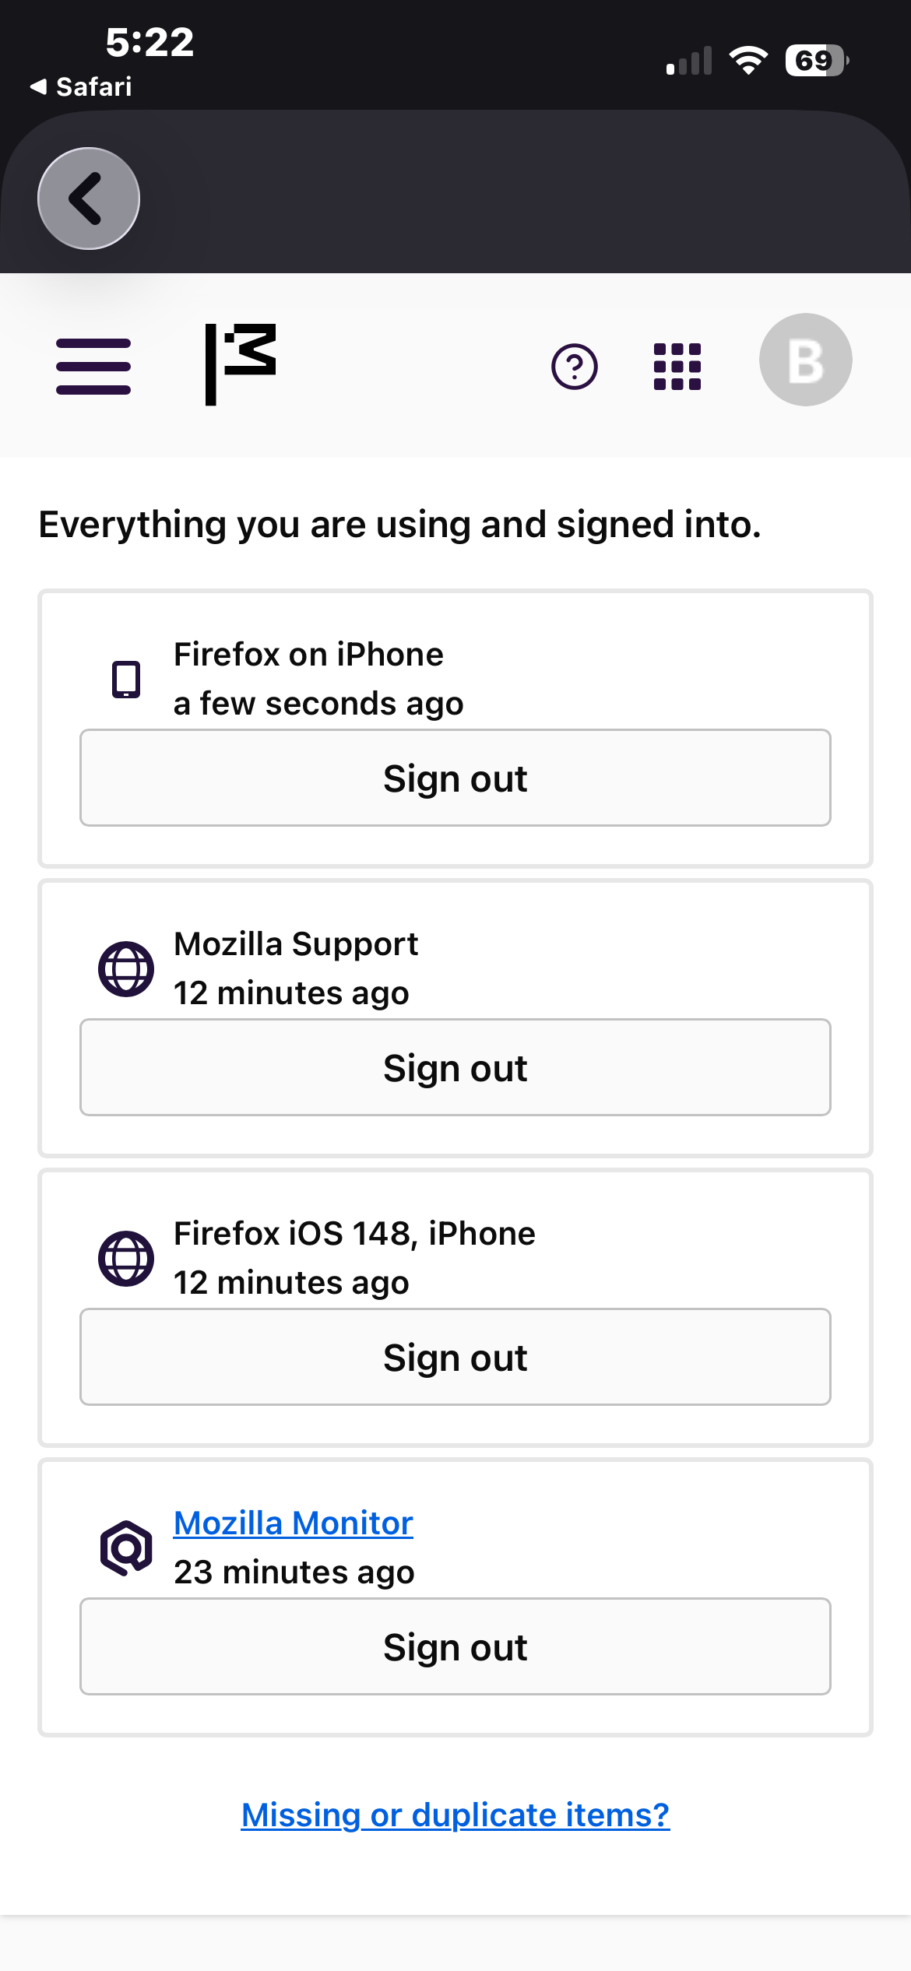The image size is (911, 1971).
Task: Open the account avatar labeled B
Action: point(805,360)
